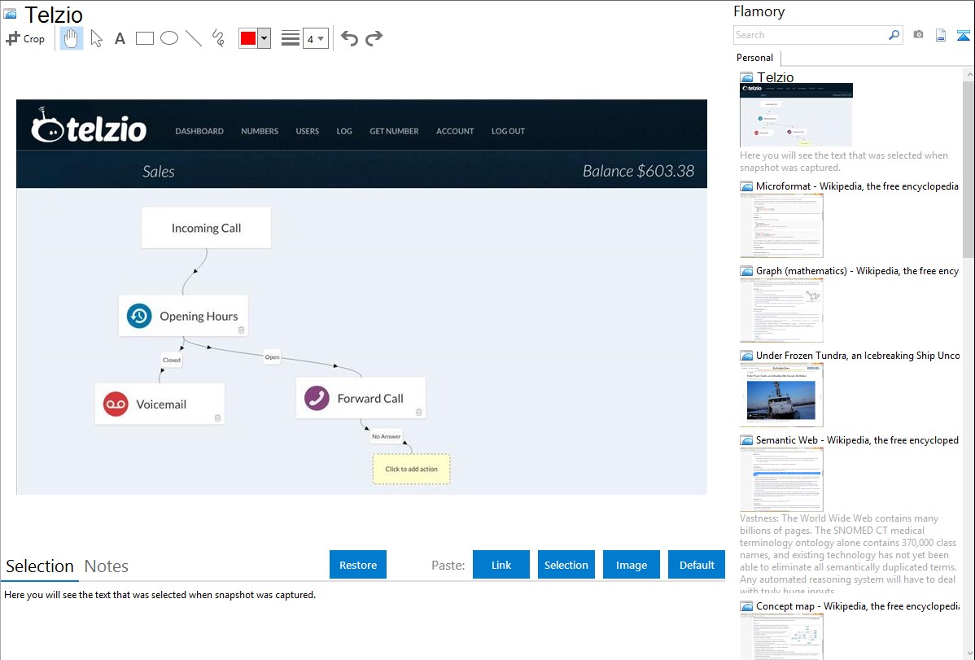Pick the freehand scribble tool
The width and height of the screenshot is (975, 660).
(218, 38)
